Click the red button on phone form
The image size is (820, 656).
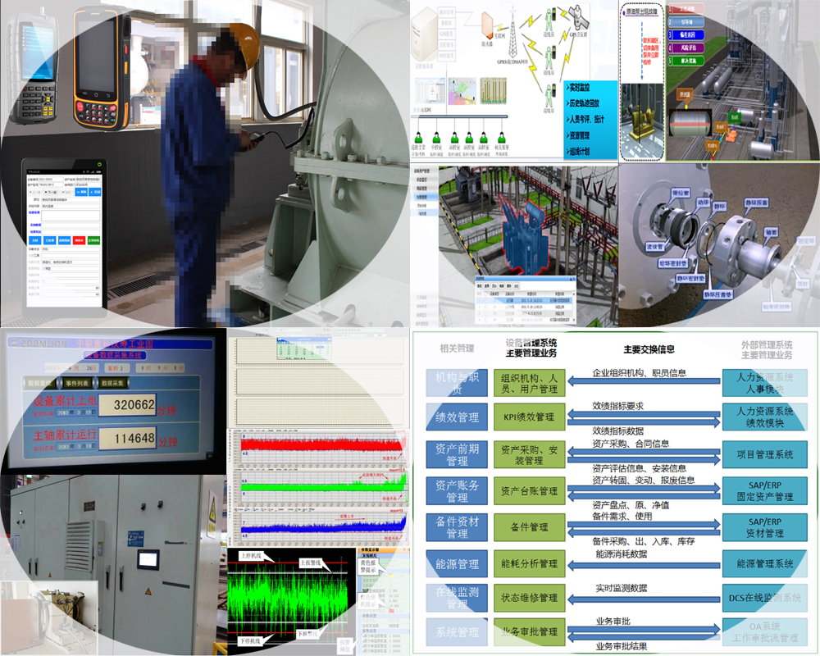[x=79, y=240]
